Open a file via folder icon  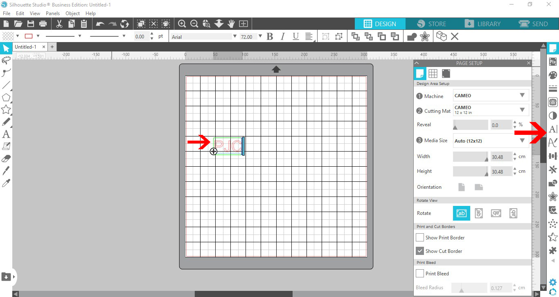[x=18, y=24]
